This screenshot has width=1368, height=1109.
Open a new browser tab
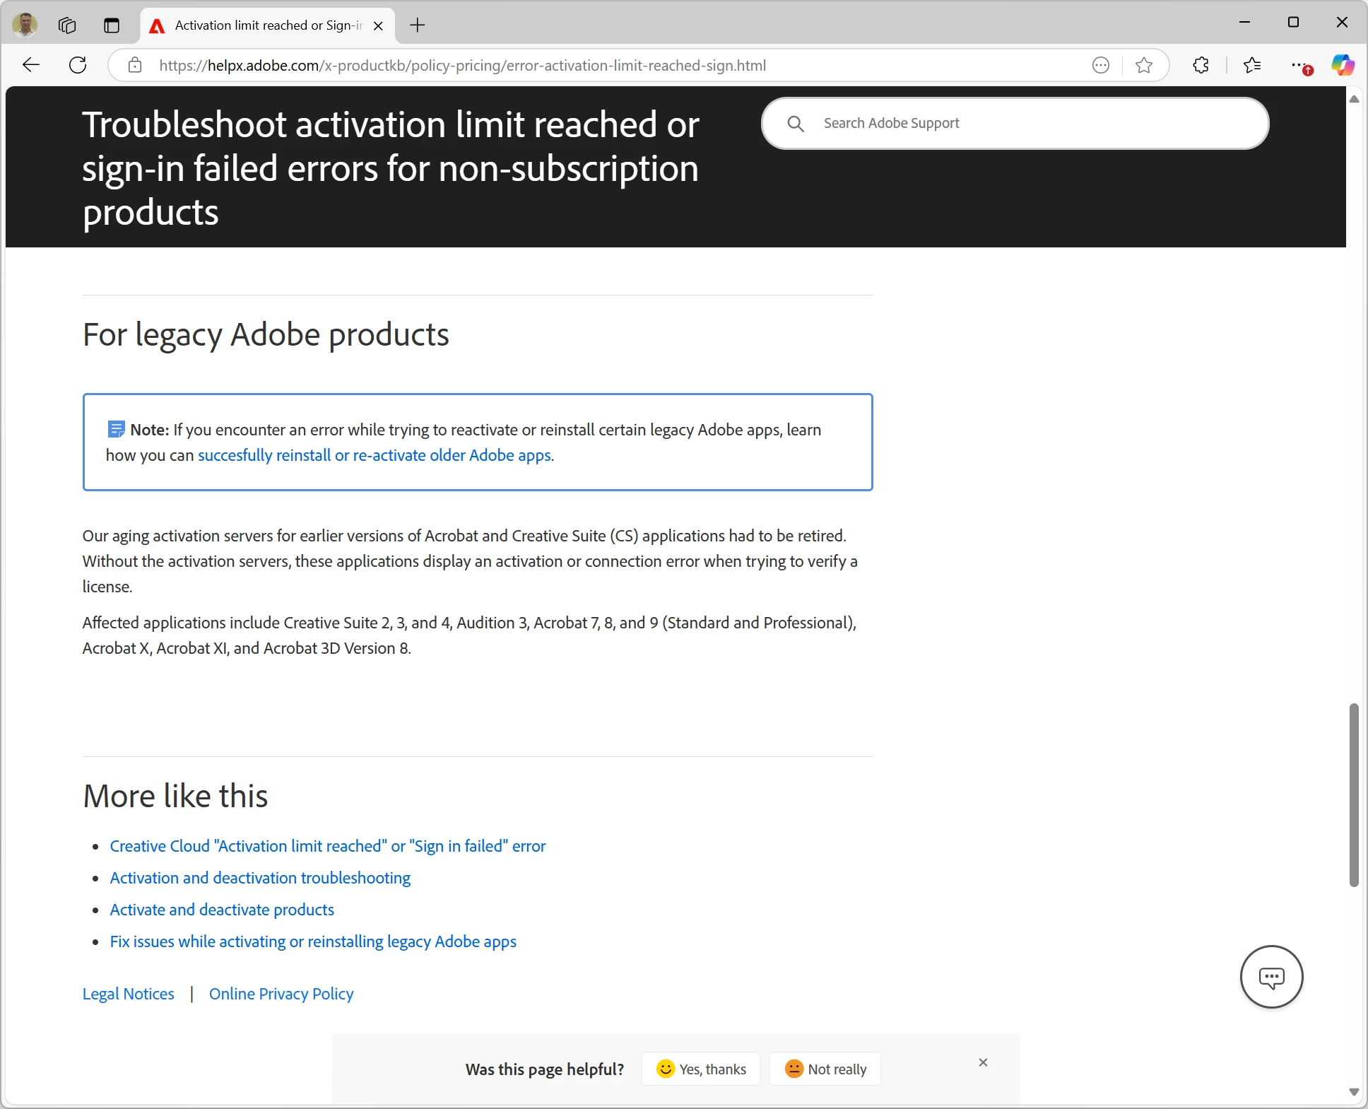[x=418, y=25]
